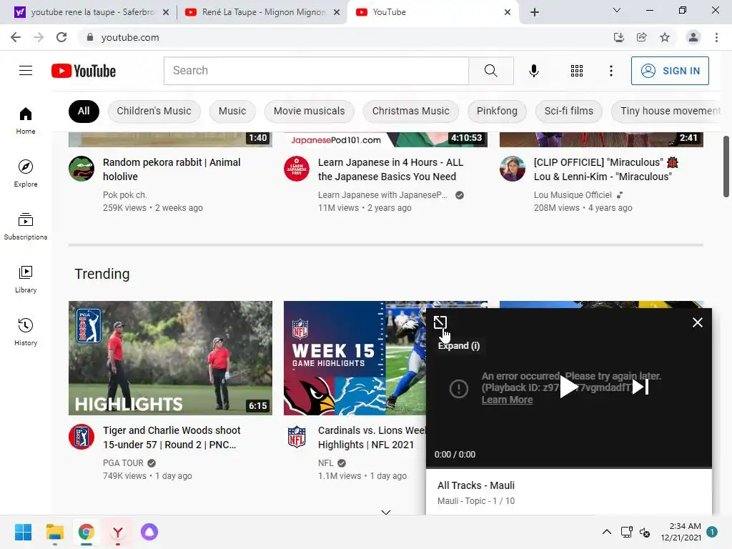Play the miniplayer video
Viewport: 732px width, 549px height.
[x=568, y=387]
